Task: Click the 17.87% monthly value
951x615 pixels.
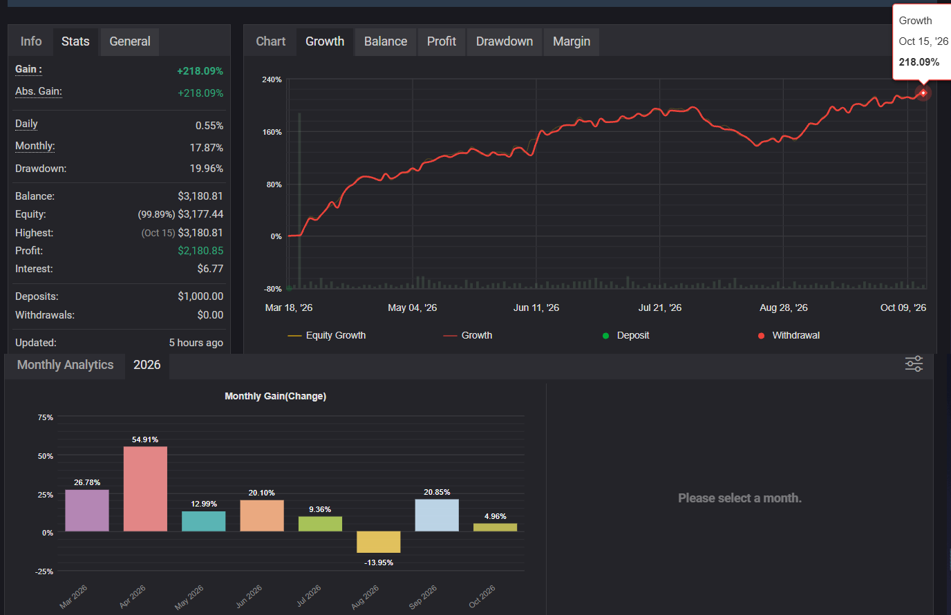Action: tap(207, 148)
